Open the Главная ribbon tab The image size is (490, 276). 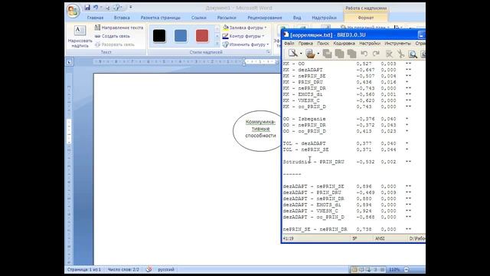tap(95, 18)
